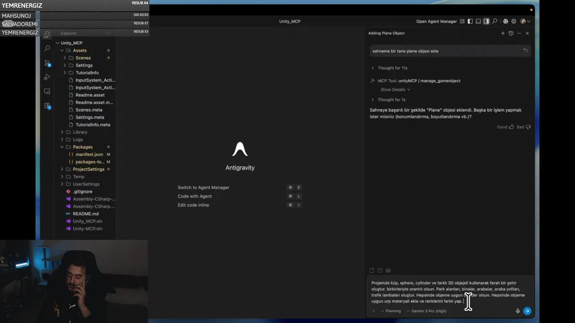Open Settings.meta file
The image size is (575, 323).
click(x=89, y=117)
